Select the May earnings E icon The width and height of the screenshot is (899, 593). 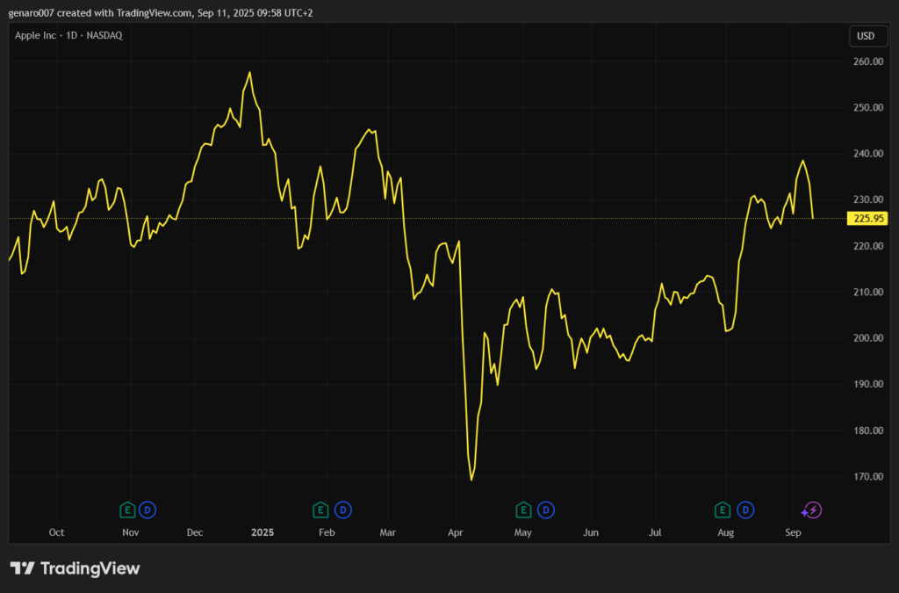(x=524, y=510)
